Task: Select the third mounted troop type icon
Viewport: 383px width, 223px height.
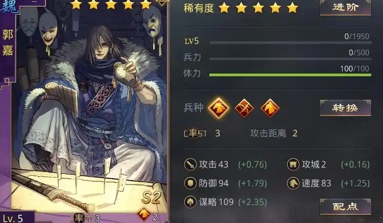Action: (270, 108)
